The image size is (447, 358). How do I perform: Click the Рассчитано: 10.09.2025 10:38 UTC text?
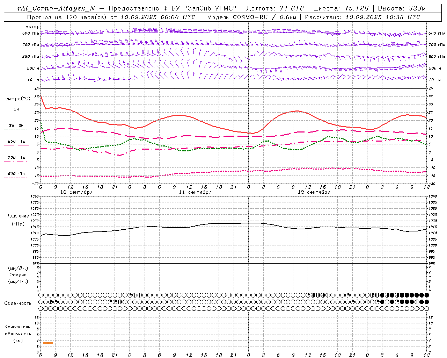click(362, 17)
